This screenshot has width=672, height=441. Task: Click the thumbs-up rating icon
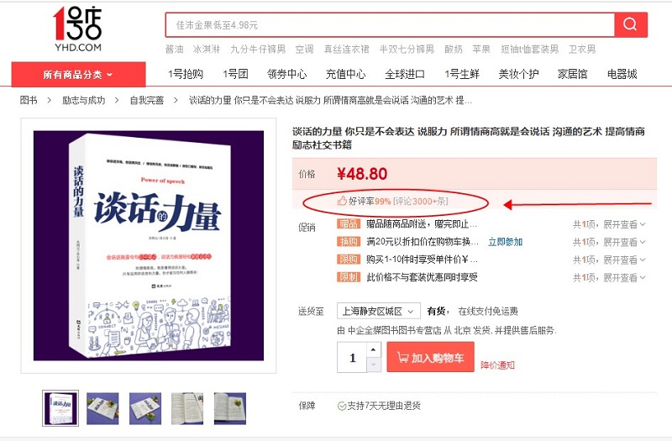[342, 201]
